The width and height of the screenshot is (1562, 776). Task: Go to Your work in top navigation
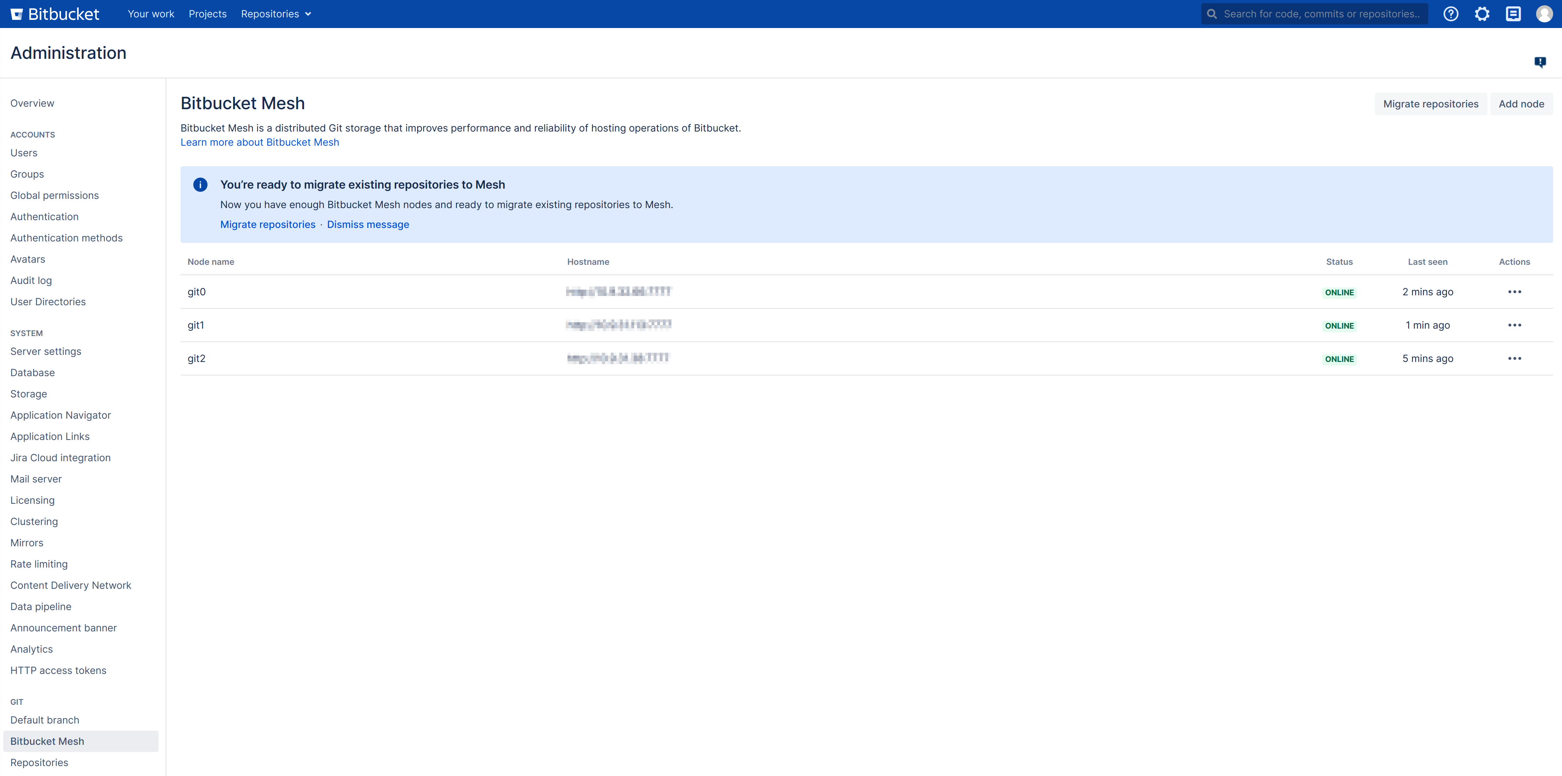click(151, 14)
